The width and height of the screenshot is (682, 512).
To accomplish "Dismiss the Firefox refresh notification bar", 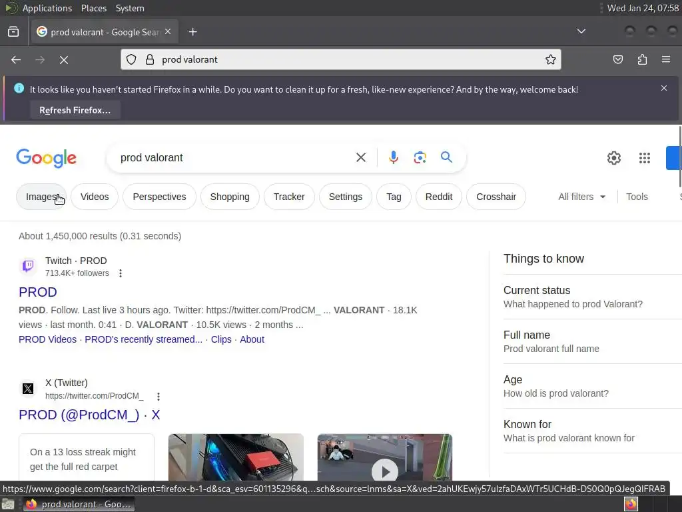I will pyautogui.click(x=664, y=88).
